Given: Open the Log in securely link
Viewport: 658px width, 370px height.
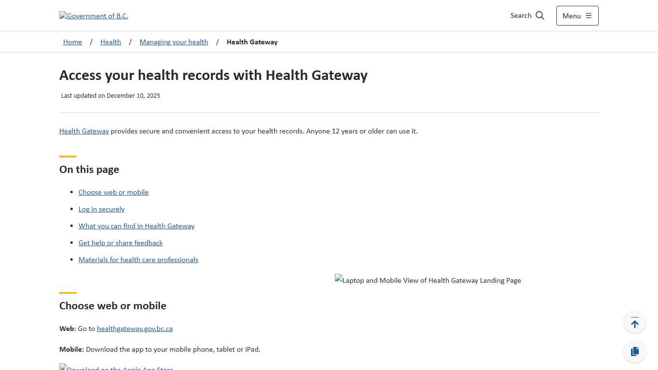Looking at the screenshot, I should click(102, 209).
